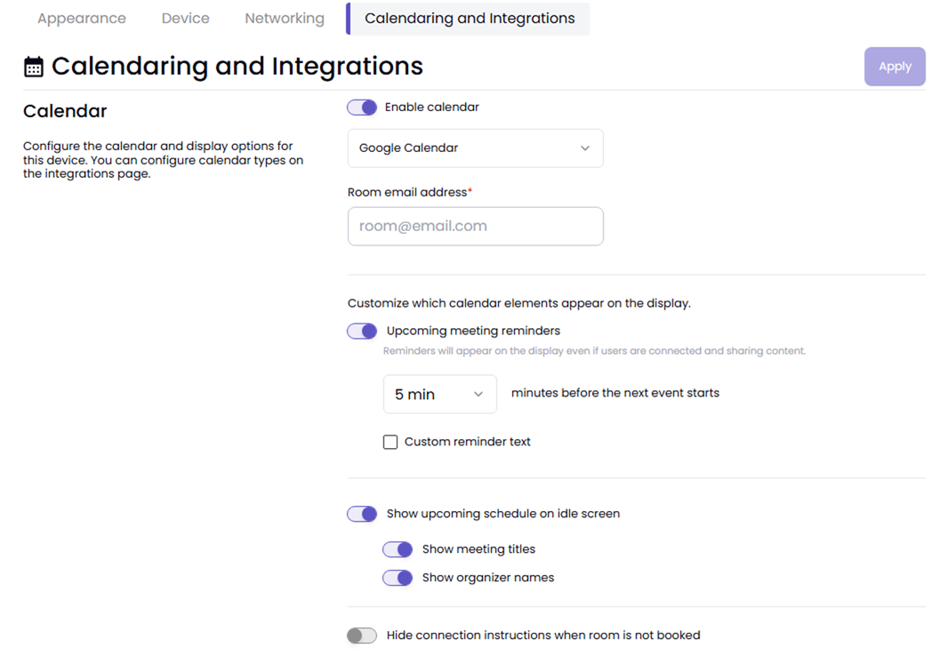Click the Apply button
940x656 pixels.
(895, 67)
